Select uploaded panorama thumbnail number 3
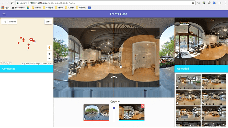Image resolution: width=228 pixels, height=128 pixels. click(213, 81)
